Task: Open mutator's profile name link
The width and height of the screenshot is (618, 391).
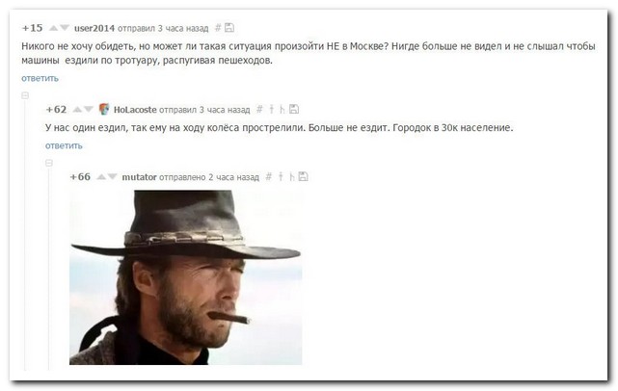Action: (139, 177)
